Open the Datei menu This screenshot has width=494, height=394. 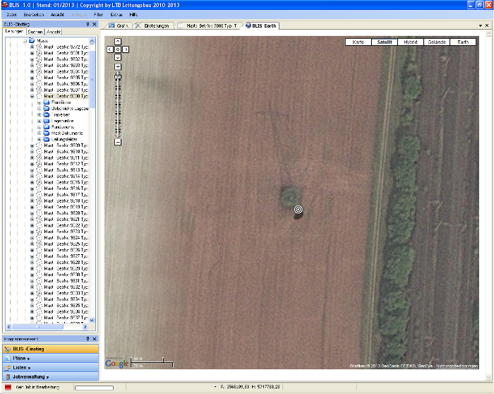12,15
